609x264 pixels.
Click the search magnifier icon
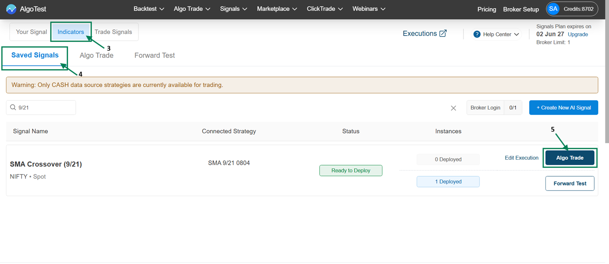[x=13, y=108]
